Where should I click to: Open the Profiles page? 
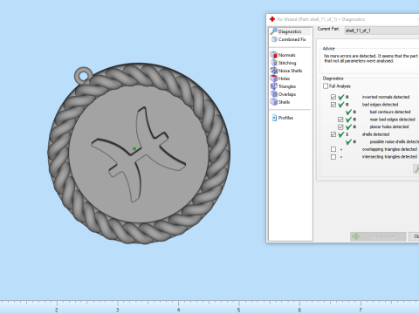(283, 118)
